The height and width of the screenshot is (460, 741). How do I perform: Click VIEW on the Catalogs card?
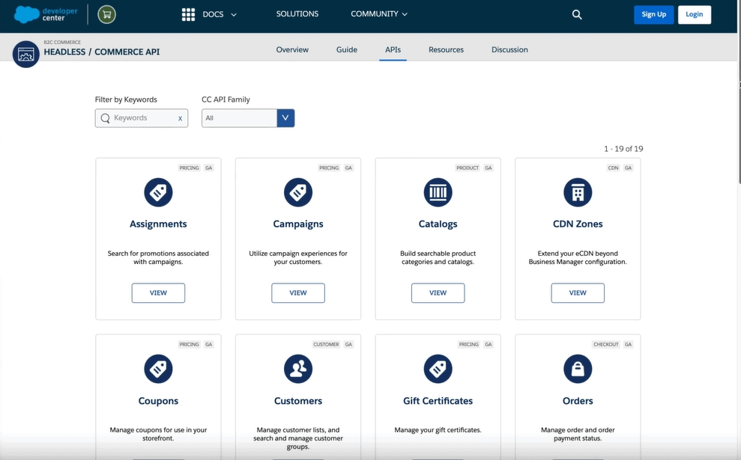coord(438,293)
